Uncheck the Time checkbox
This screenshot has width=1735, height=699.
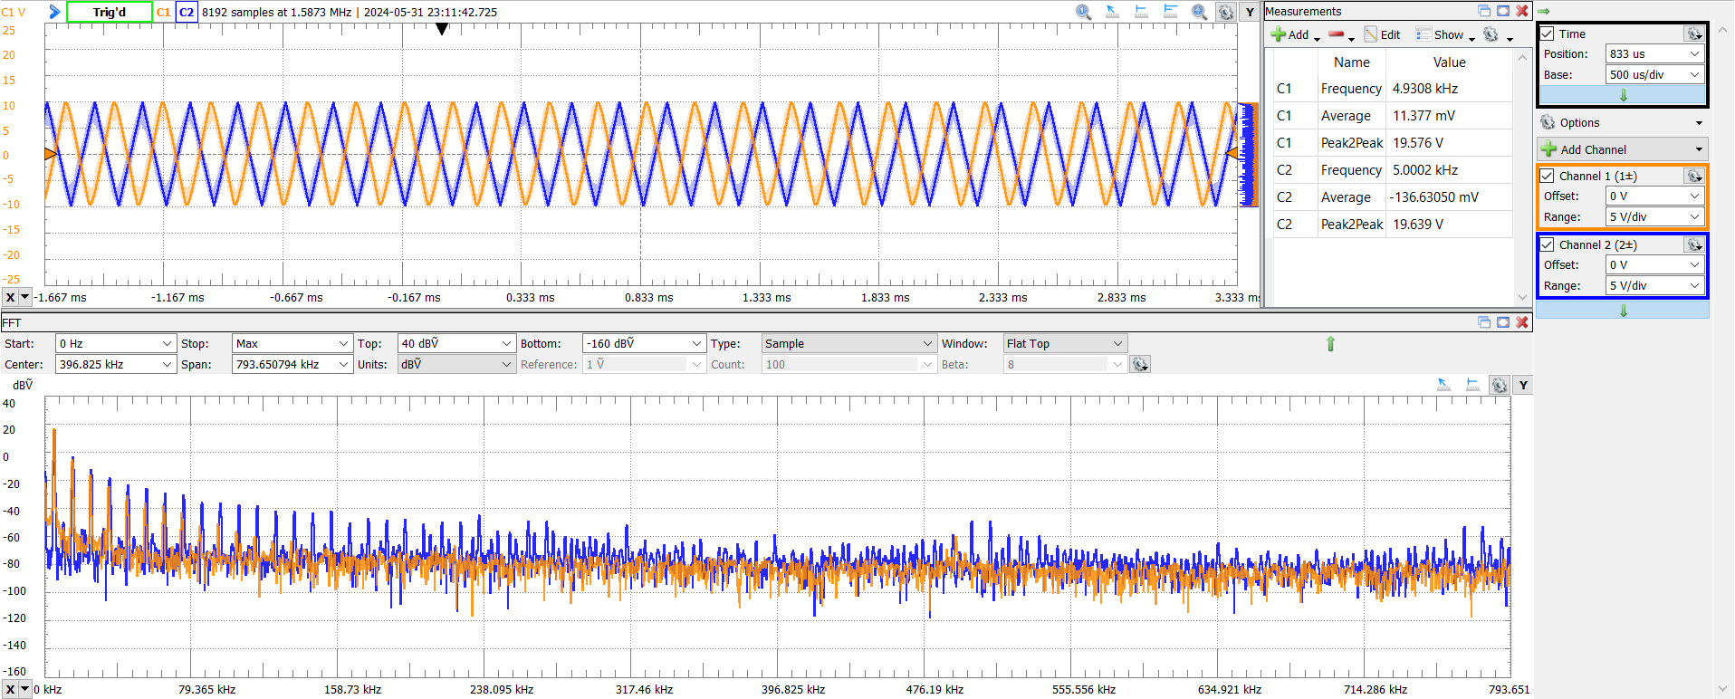(1548, 34)
